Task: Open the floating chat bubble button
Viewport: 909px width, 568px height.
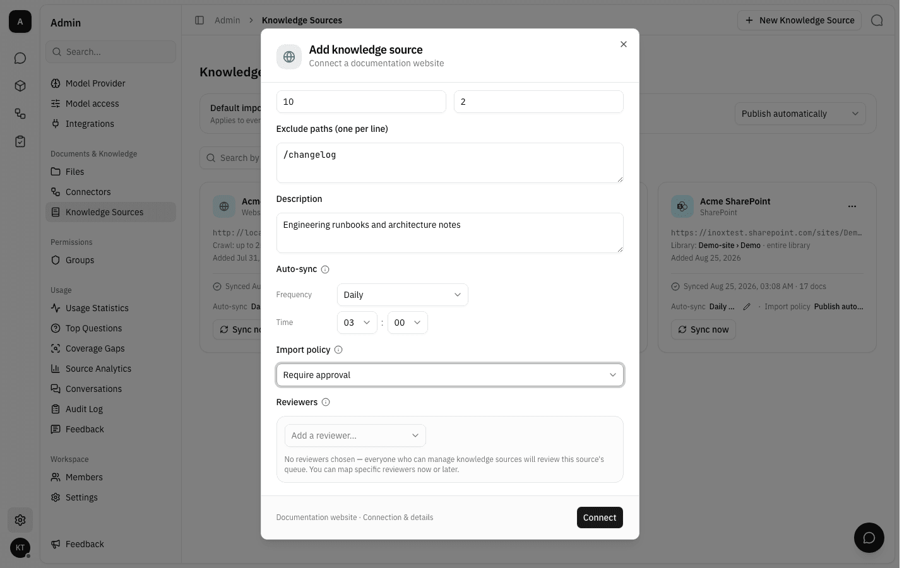Action: [x=869, y=538]
